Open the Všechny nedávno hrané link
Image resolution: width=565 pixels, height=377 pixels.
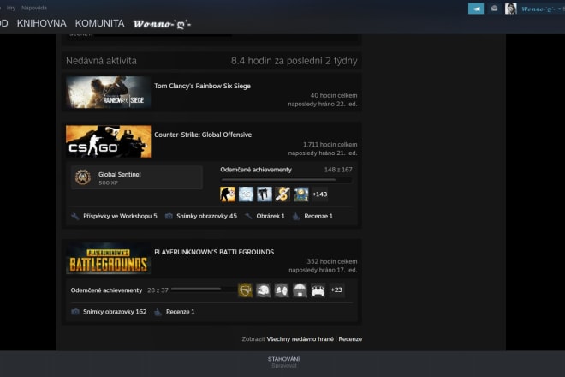[300, 339]
